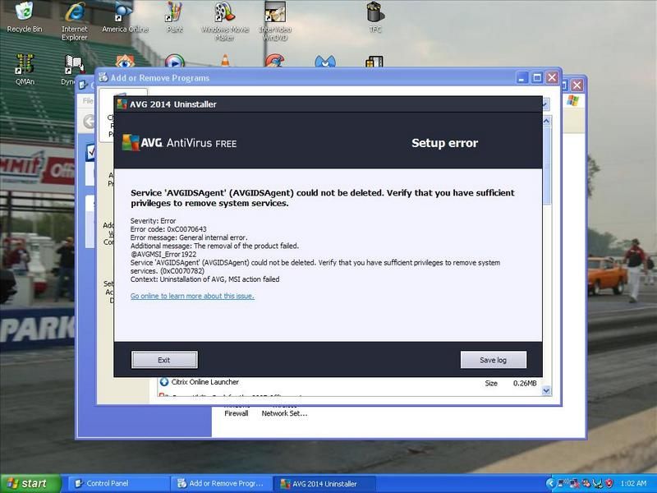
Task: Select the blue Malwarebytes desktop icon
Action: click(325, 62)
